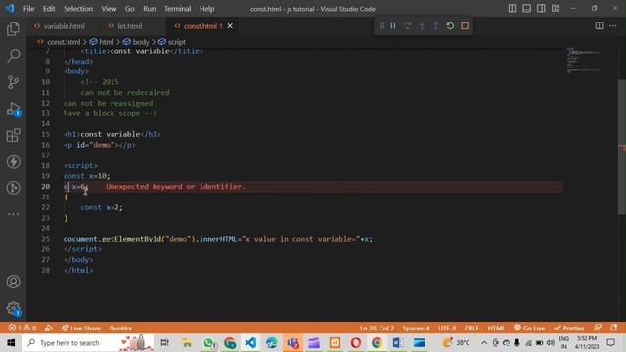This screenshot has height=352, width=626.
Task: Click the editor vertical scrollbar
Action: click(622, 148)
